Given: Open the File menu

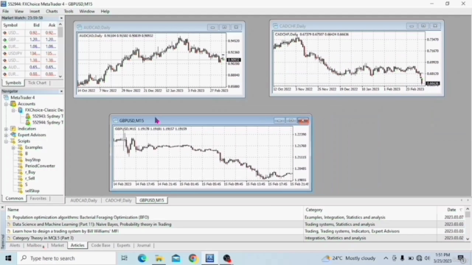Looking at the screenshot, I should tap(5, 12).
